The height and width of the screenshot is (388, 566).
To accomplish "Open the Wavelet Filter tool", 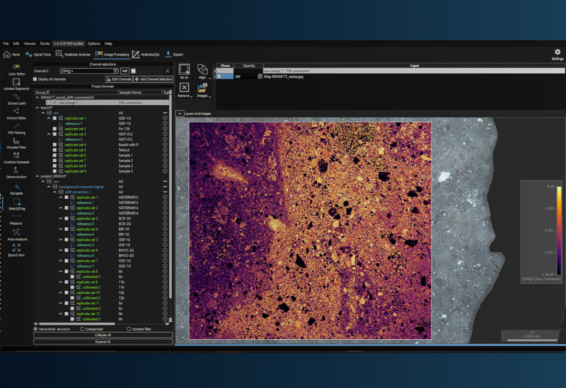I will tap(16, 143).
